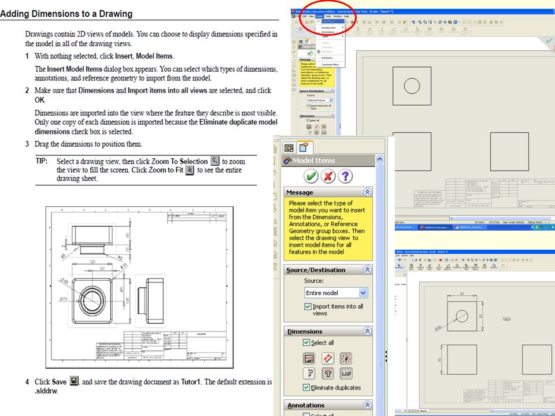Click the Zoom to Fit icon in the tutorial tip
The height and width of the screenshot is (416, 555).
coord(190,170)
